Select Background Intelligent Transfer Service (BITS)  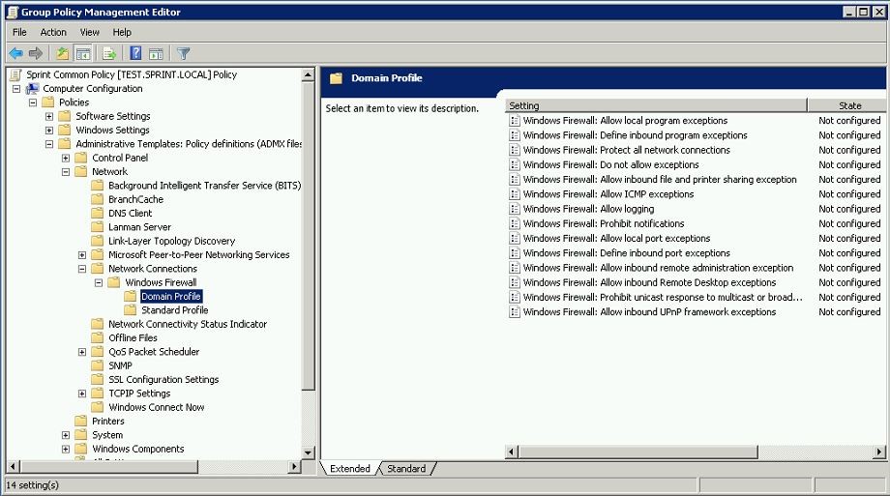tap(204, 186)
